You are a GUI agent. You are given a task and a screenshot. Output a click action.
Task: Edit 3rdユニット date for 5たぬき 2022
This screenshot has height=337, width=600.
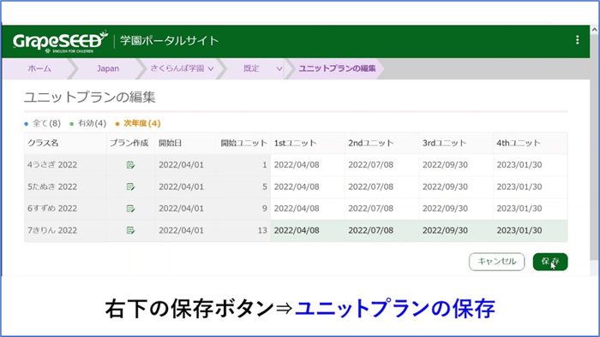[x=456, y=186]
